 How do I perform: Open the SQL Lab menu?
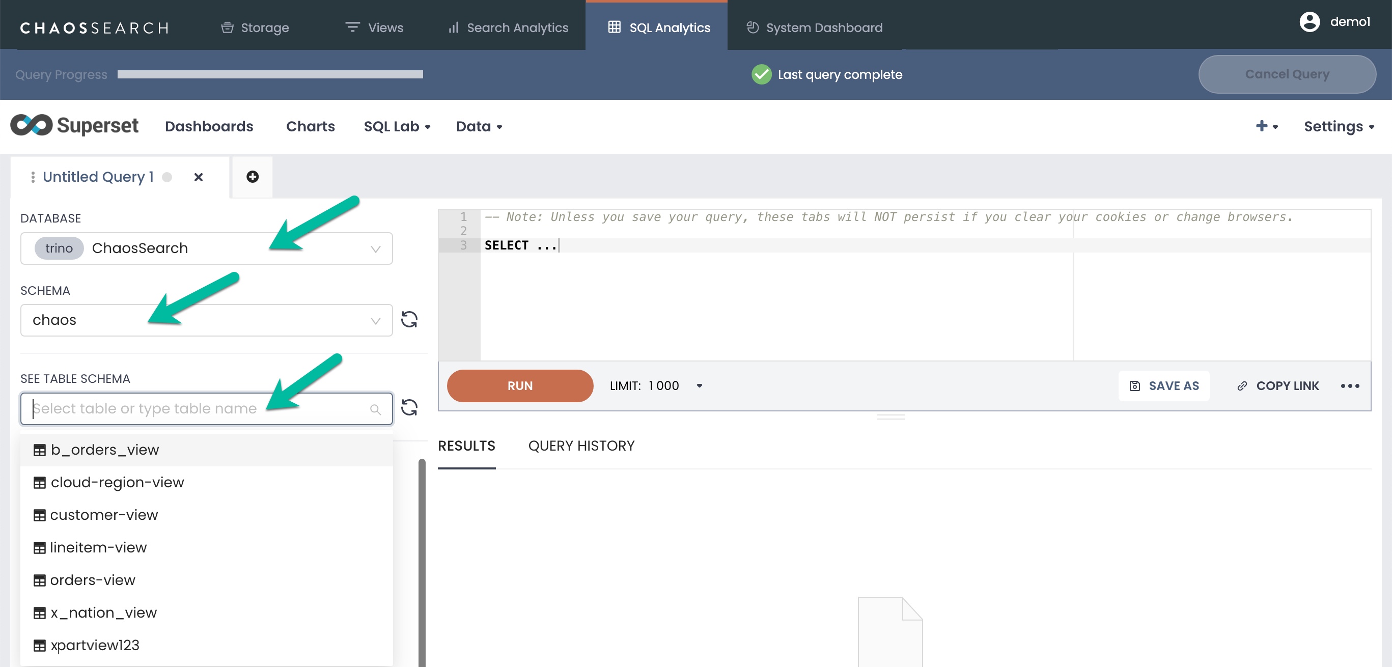[x=397, y=126]
